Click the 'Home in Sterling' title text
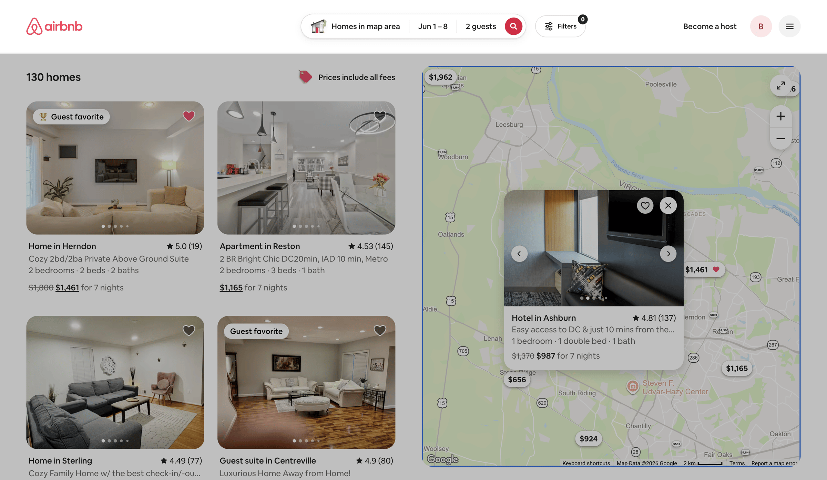The width and height of the screenshot is (827, 480). (60, 460)
